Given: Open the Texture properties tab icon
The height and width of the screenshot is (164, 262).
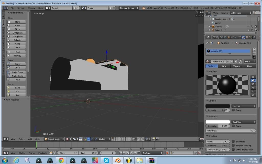Looking at the screenshot, I should click(x=247, y=37).
